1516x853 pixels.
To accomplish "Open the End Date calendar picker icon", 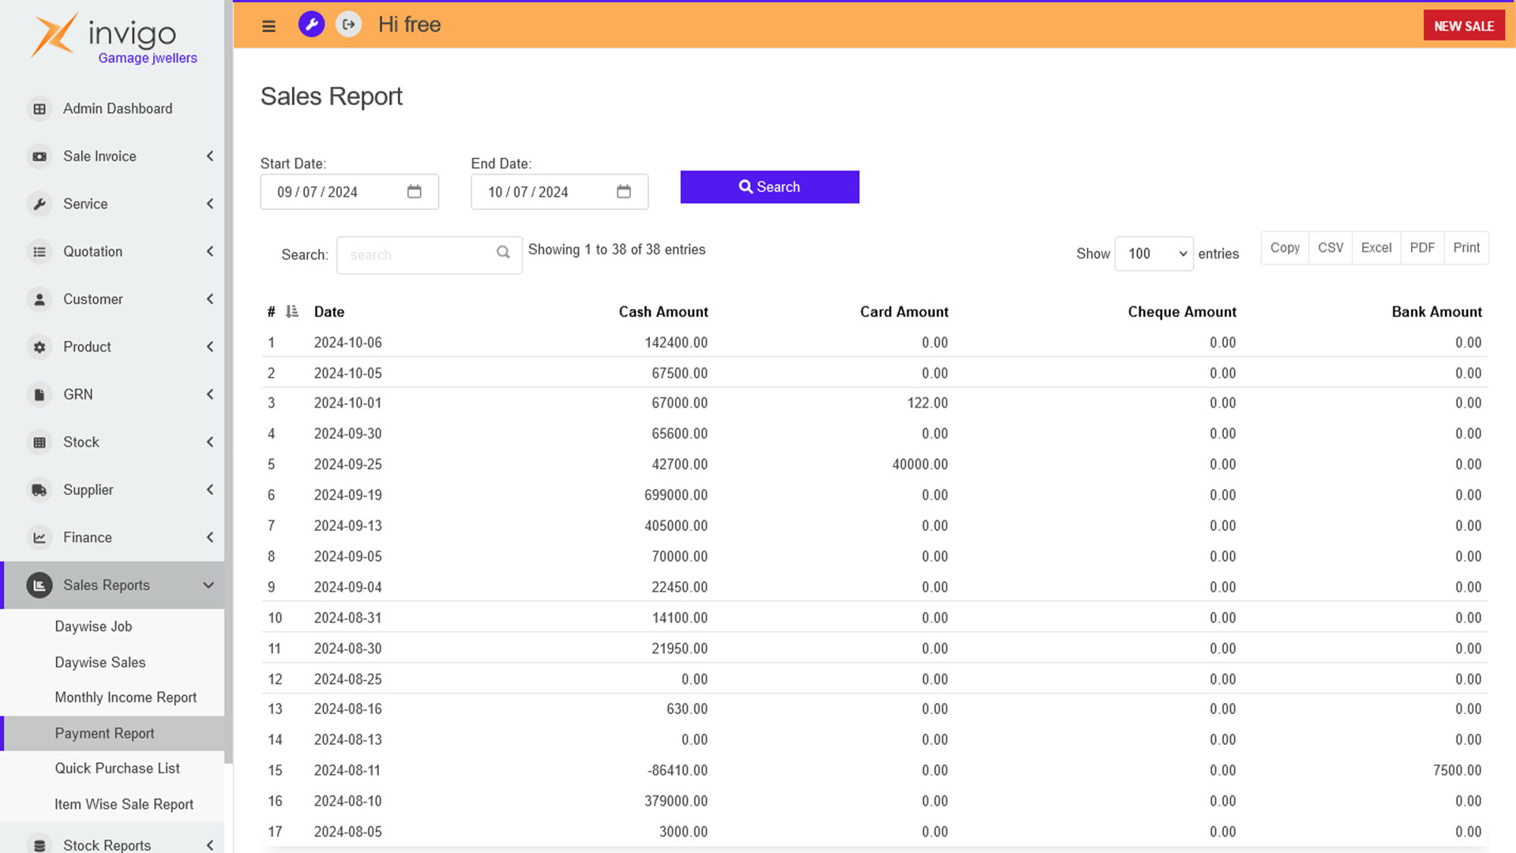I will click(x=624, y=192).
